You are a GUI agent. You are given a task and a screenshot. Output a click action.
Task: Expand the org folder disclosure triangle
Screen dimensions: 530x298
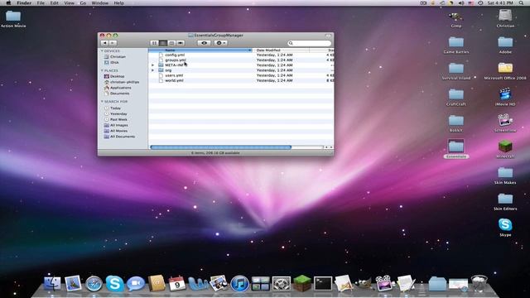[152, 70]
